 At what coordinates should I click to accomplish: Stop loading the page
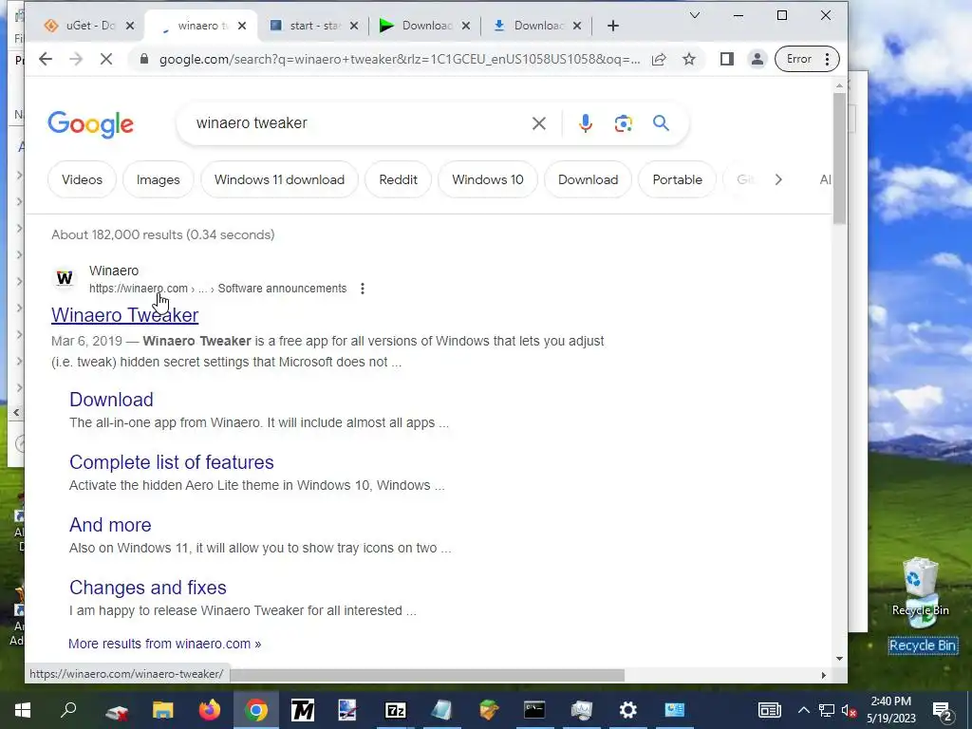[x=106, y=59]
